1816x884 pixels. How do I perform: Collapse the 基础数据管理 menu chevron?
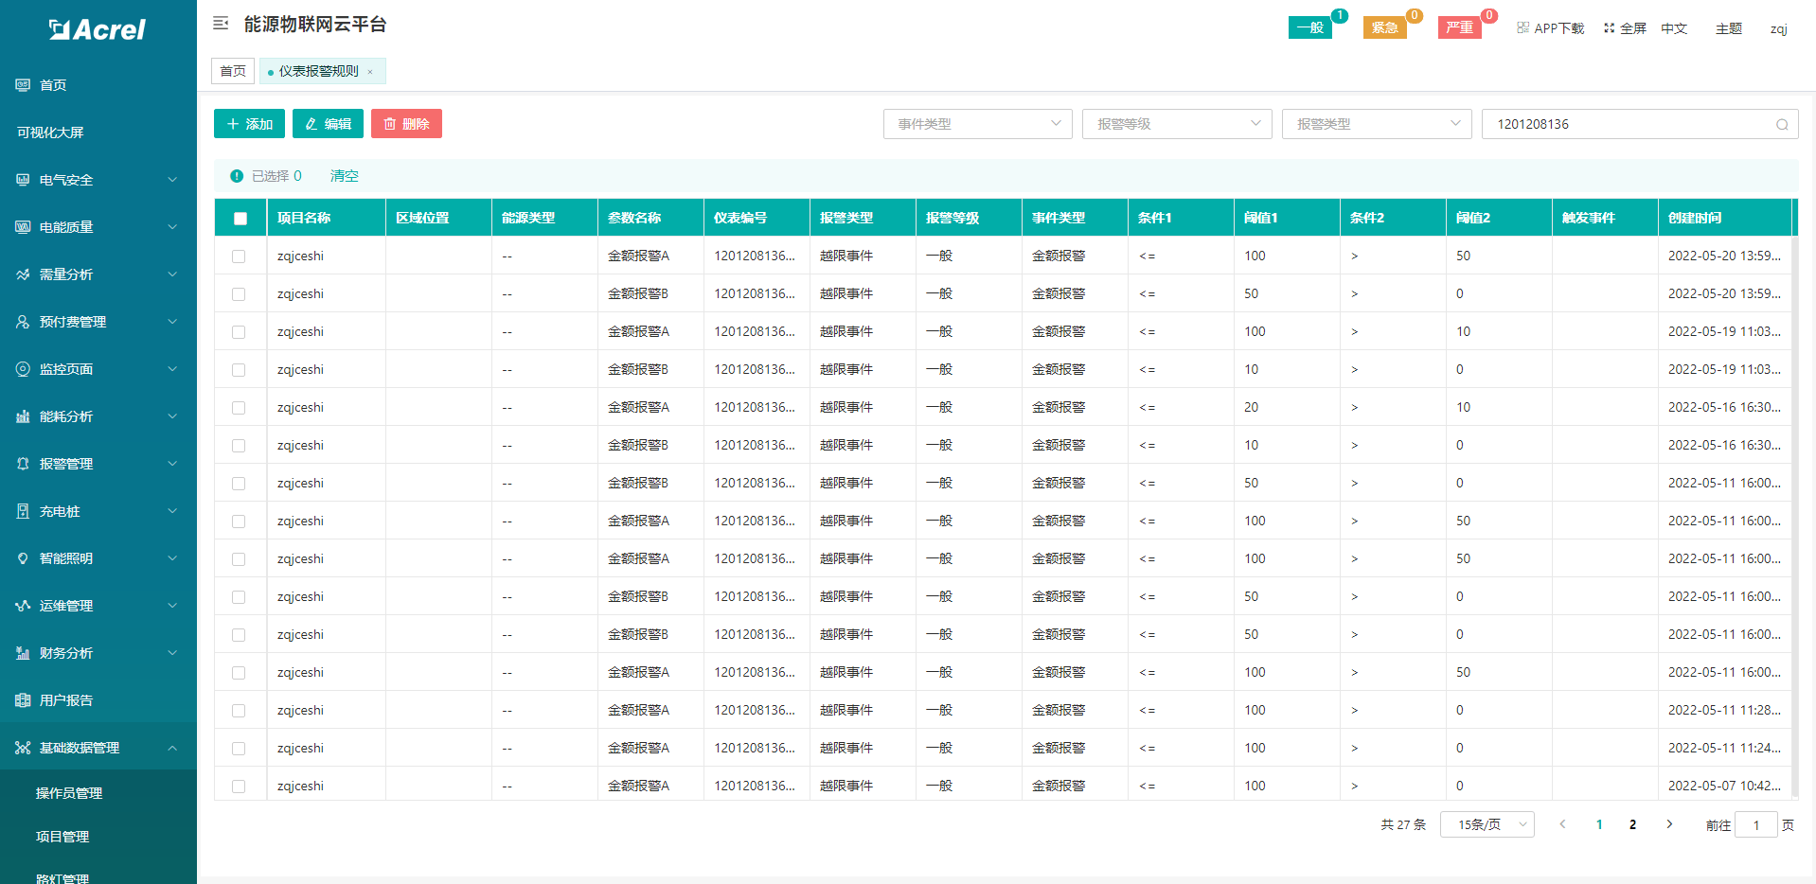pos(172,748)
